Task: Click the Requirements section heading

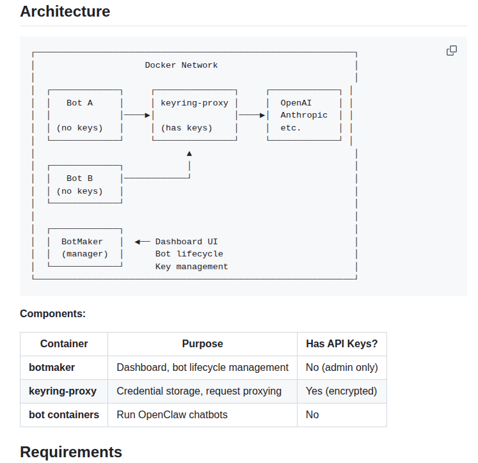Action: (x=71, y=452)
